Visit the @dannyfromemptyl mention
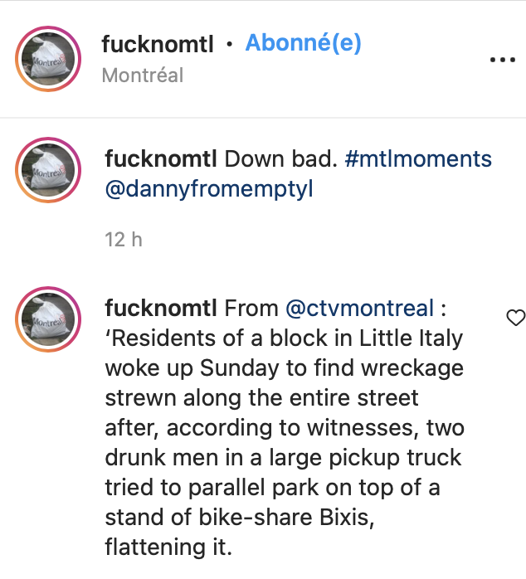 (208, 189)
